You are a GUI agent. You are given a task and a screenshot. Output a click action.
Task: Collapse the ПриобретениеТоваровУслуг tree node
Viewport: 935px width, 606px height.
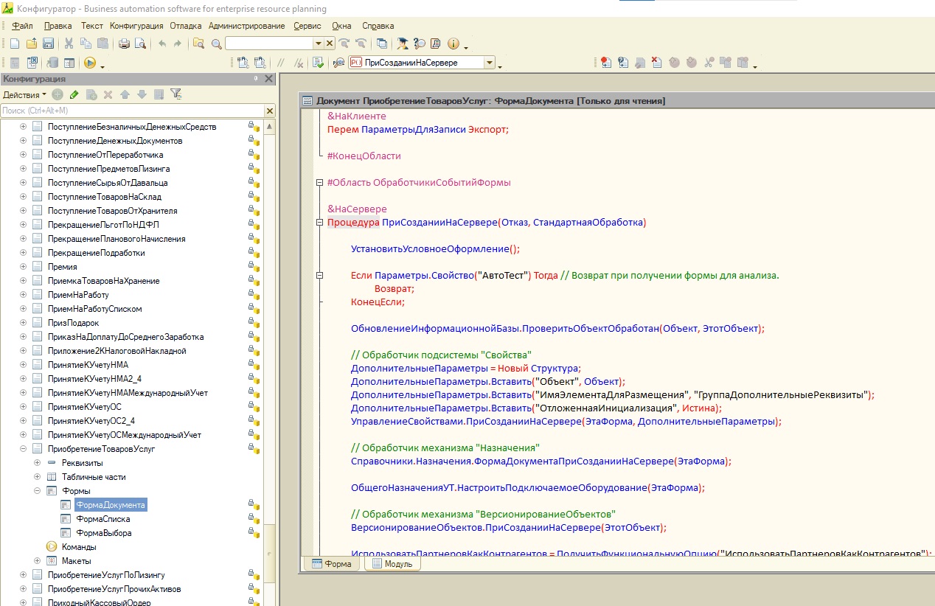23,449
